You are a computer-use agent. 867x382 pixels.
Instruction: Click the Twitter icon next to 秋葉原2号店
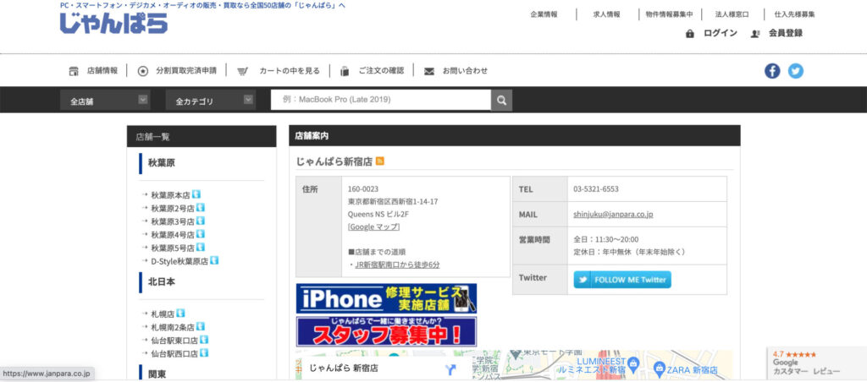click(201, 208)
